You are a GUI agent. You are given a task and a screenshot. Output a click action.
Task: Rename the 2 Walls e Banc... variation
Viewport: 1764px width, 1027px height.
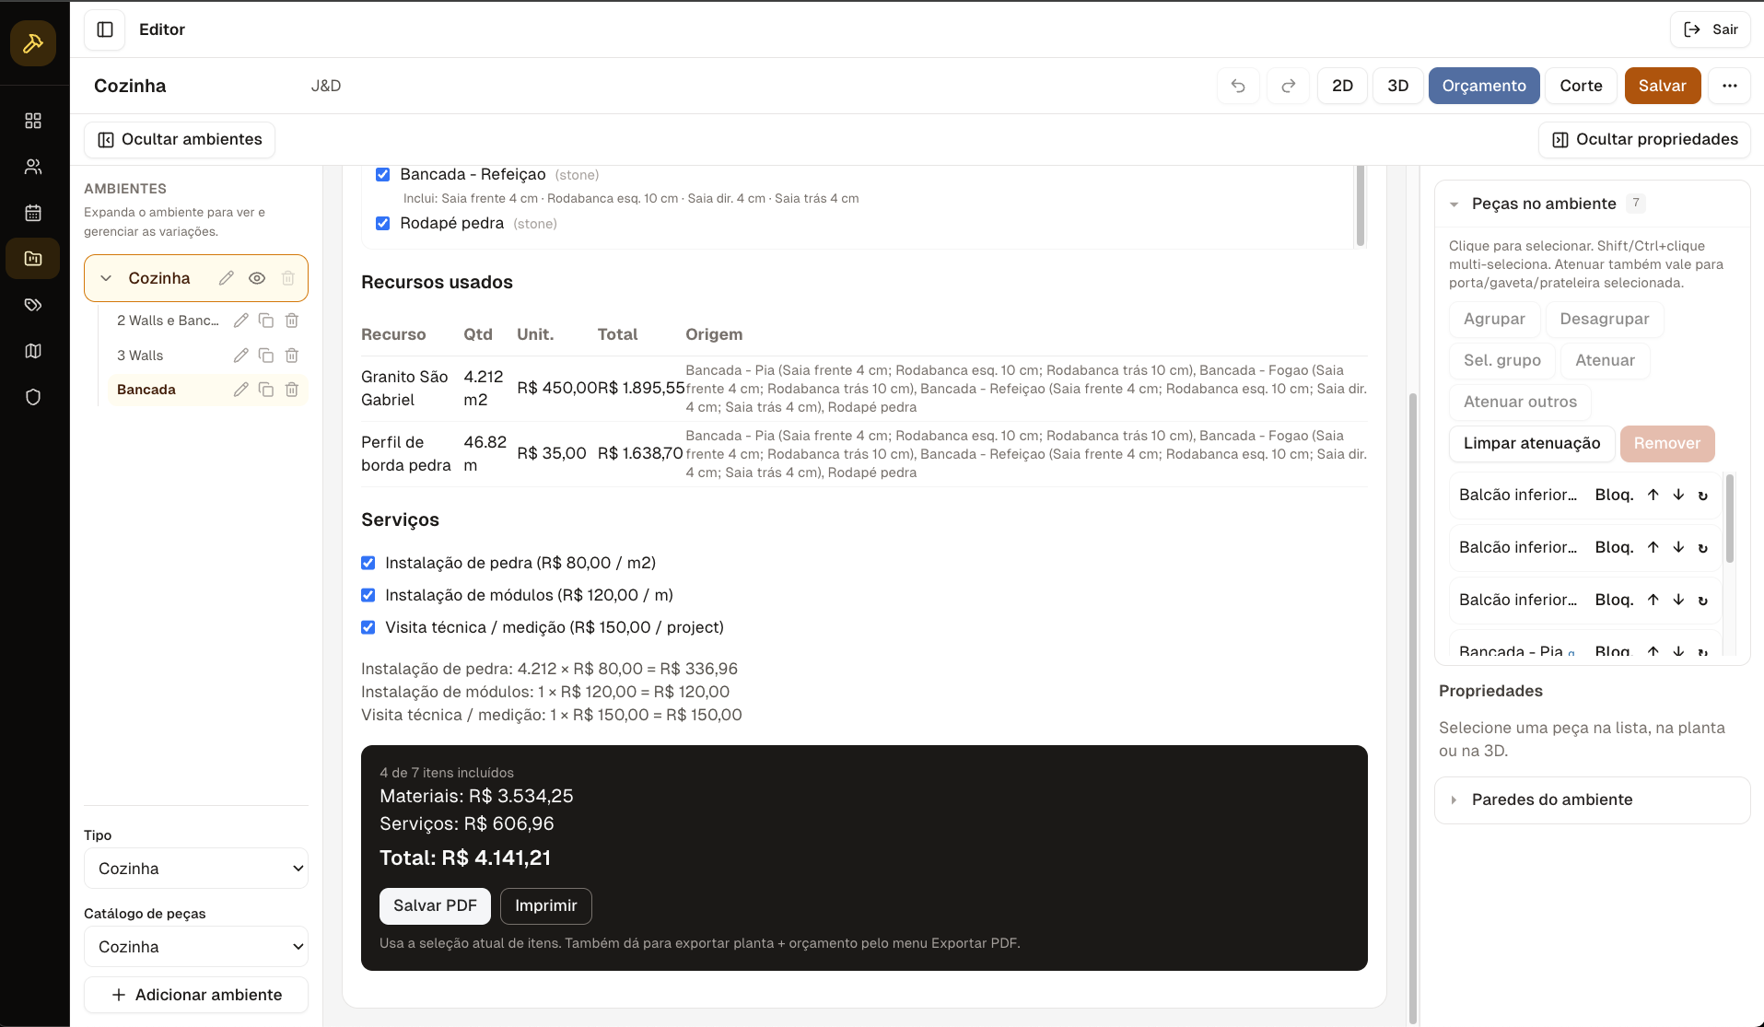[x=240, y=321]
